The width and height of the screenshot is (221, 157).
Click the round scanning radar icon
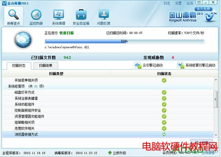(23, 40)
